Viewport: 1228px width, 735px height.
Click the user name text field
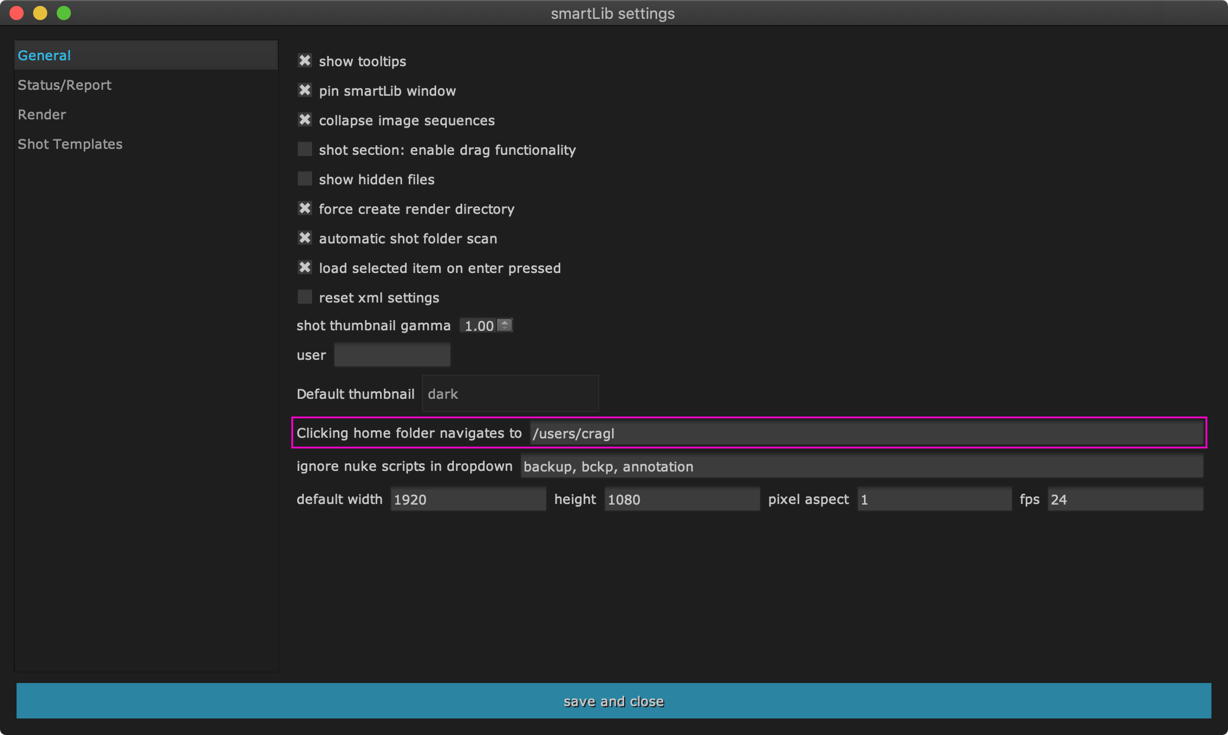392,355
